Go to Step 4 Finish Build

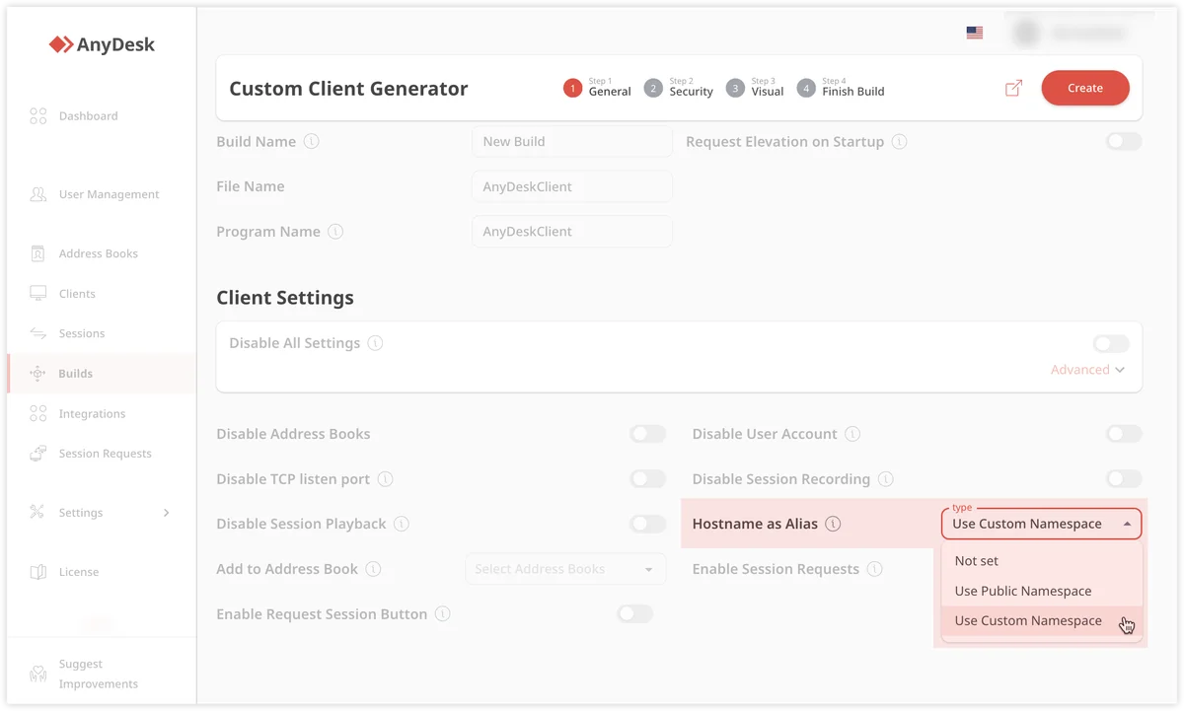pos(841,88)
